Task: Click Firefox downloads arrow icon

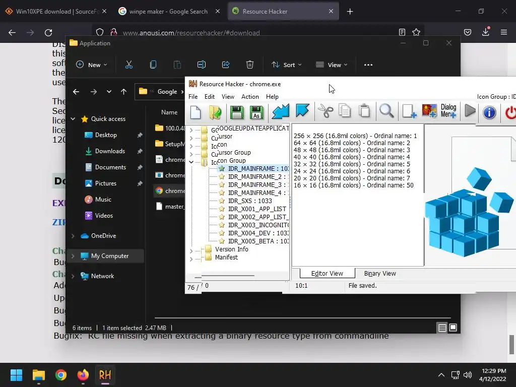Action: click(485, 32)
